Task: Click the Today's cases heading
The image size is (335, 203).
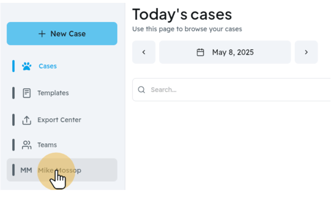Action: [182, 14]
